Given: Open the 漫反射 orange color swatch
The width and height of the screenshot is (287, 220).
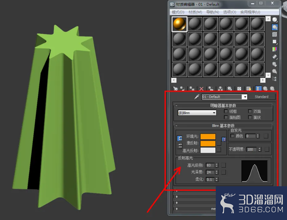Looking at the screenshot, I should (208, 143).
